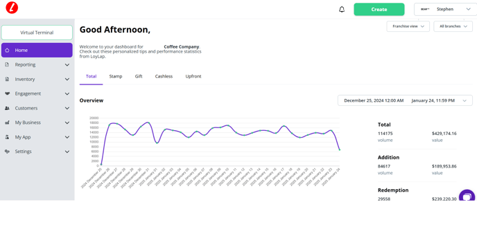The height and width of the screenshot is (250, 477).
Task: Expand the Inventory menu chevron
Action: (x=67, y=79)
